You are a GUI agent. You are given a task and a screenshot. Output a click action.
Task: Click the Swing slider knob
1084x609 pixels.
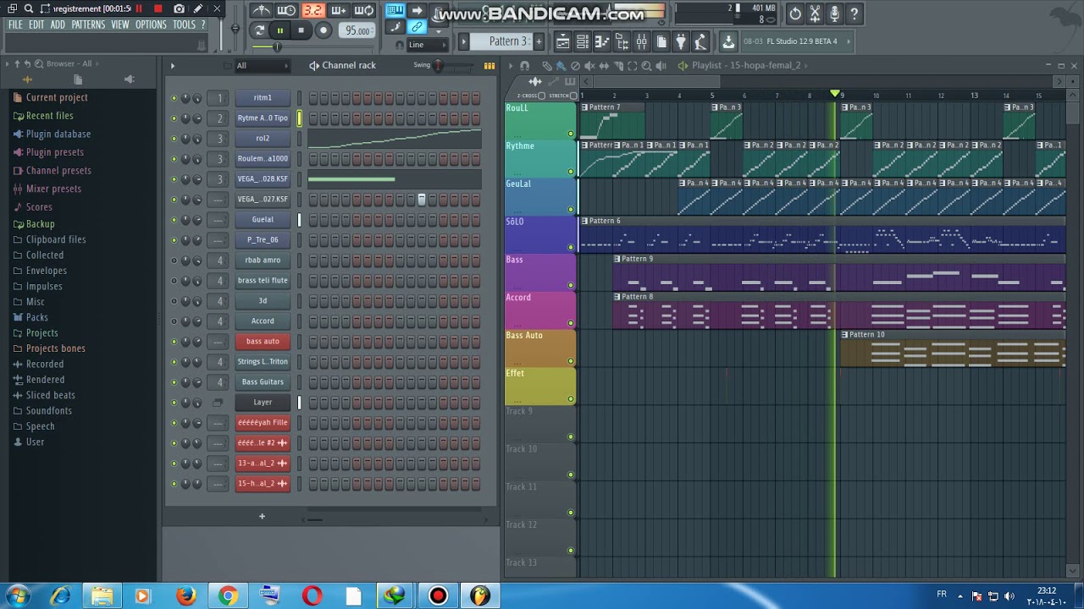[x=438, y=65]
